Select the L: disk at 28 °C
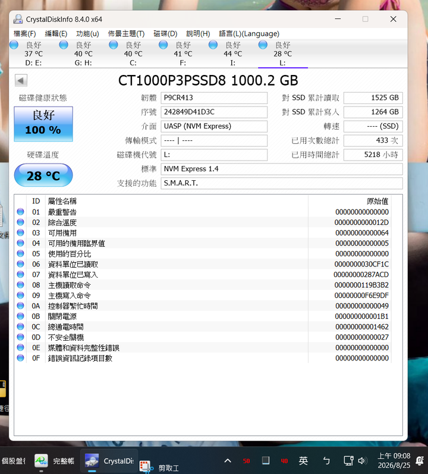The image size is (428, 474). [283, 54]
